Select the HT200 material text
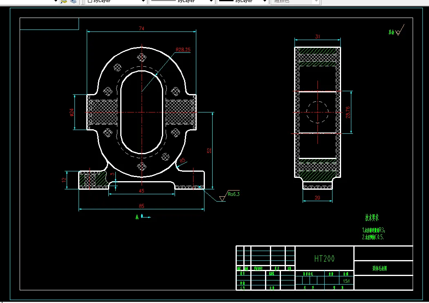Viewport: 429px width, 303px height. click(x=324, y=259)
